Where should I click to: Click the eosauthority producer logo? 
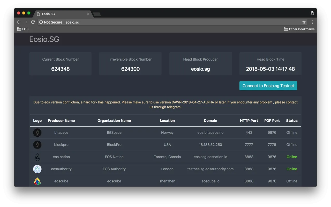[37, 169]
